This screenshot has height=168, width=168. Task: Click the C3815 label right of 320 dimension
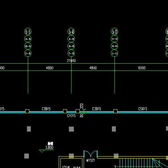point(96,109)
